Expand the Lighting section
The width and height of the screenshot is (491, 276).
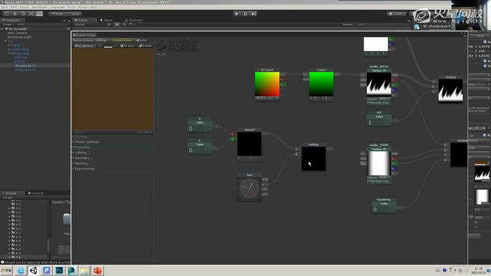tap(82, 152)
